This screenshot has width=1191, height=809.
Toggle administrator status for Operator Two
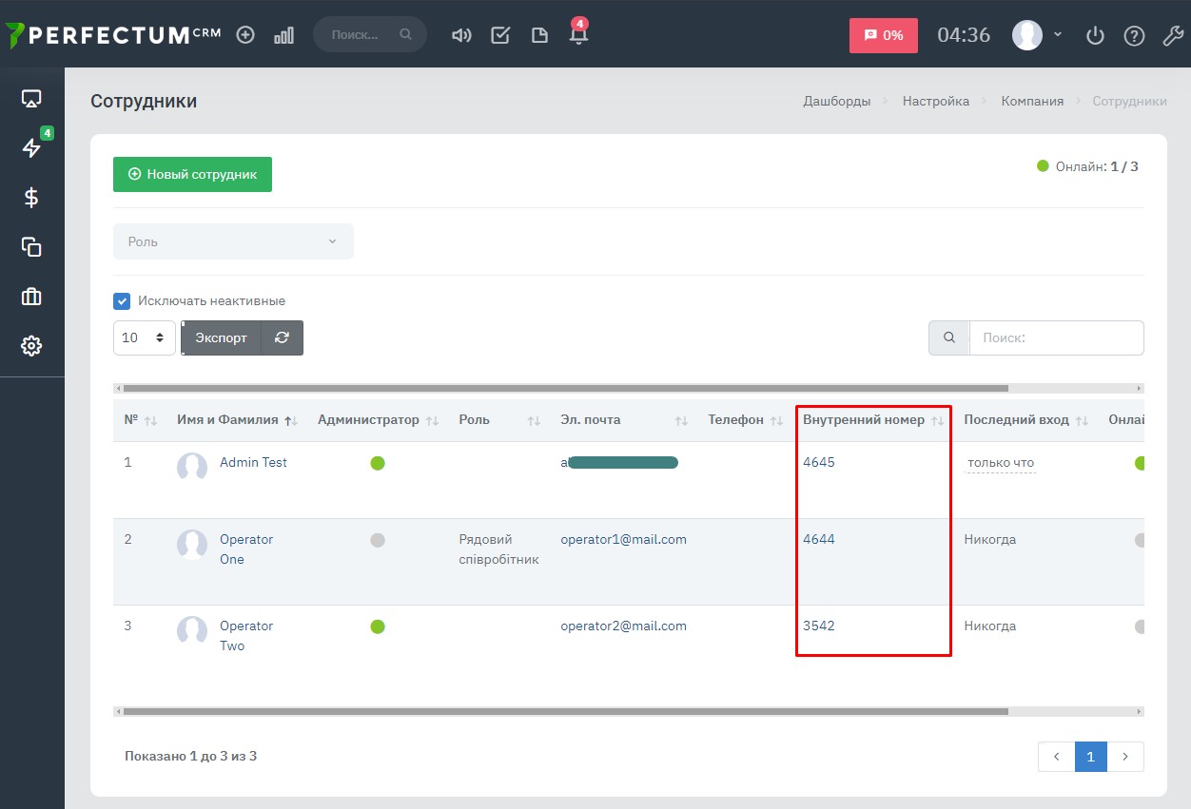tap(378, 626)
